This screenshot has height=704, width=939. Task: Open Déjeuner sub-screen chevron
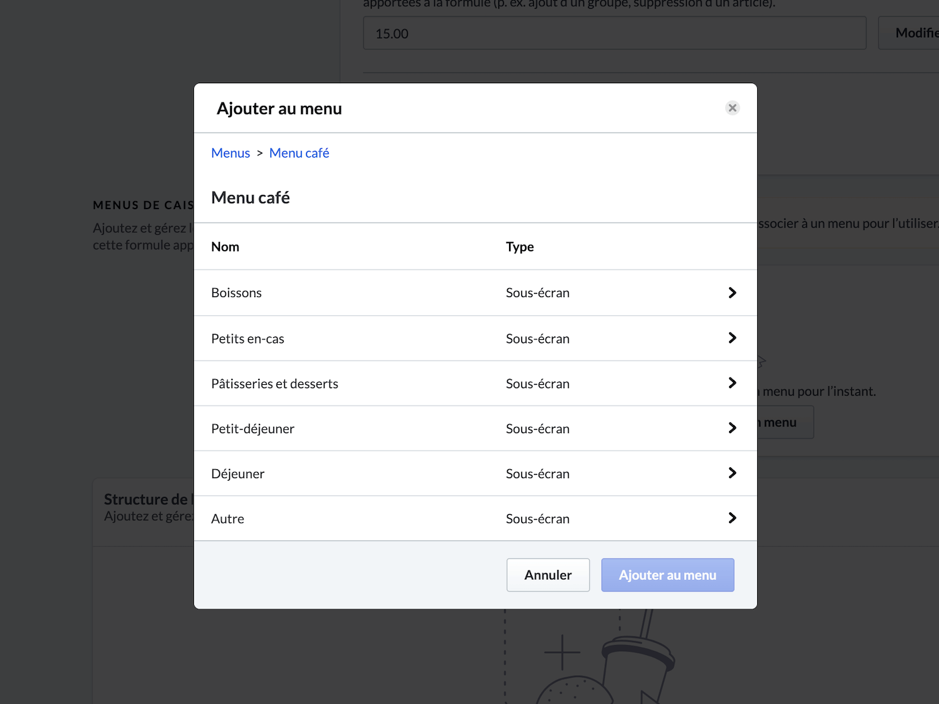[732, 473]
